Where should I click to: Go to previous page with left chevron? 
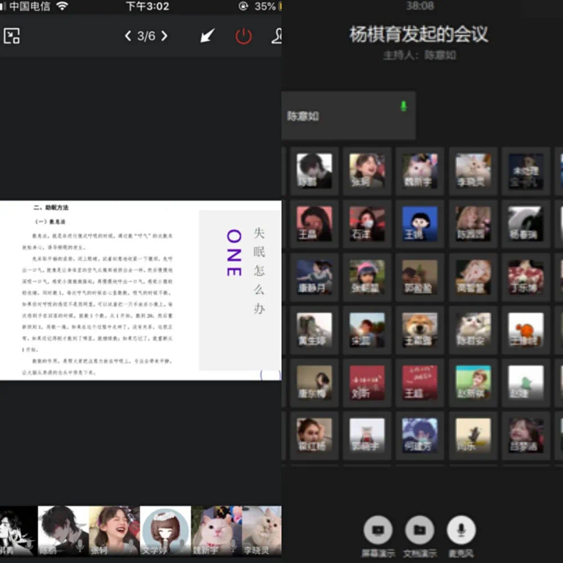tap(128, 36)
